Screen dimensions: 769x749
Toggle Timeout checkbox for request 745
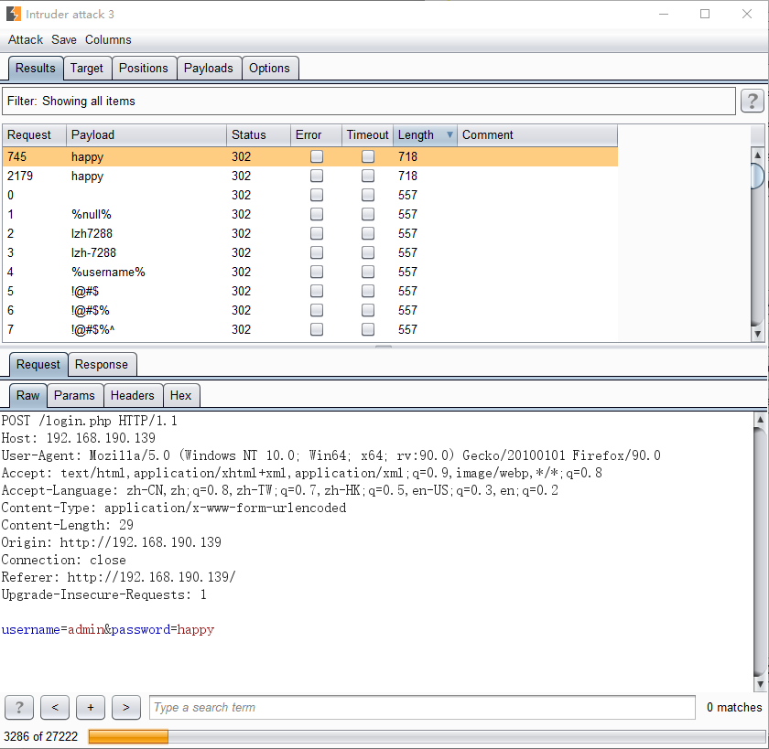368,156
